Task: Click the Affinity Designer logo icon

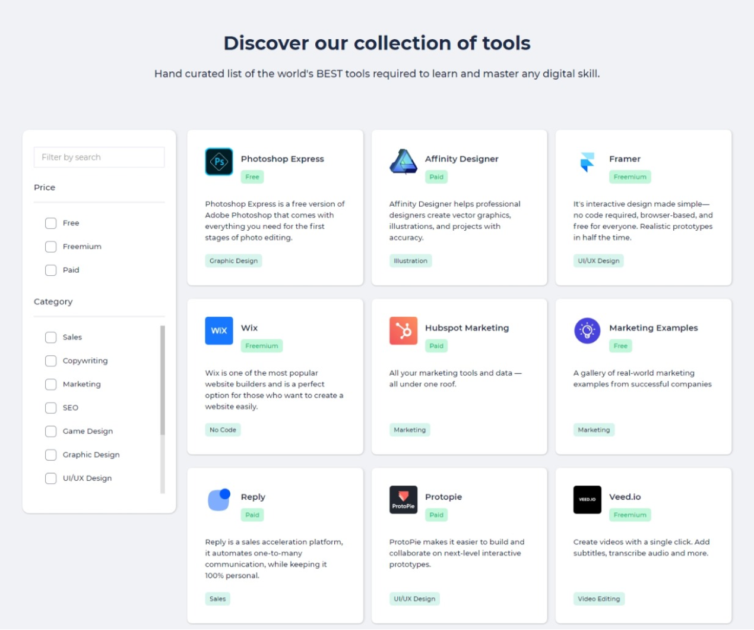Action: (403, 162)
